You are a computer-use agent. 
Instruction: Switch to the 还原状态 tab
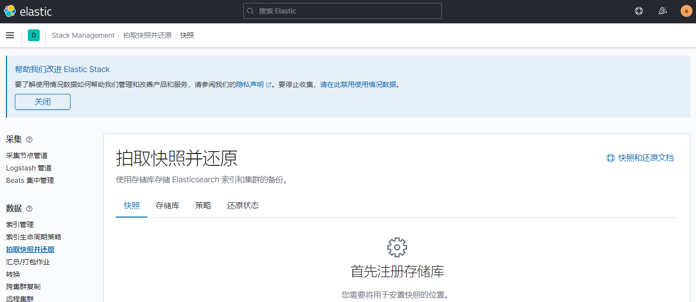[243, 206]
